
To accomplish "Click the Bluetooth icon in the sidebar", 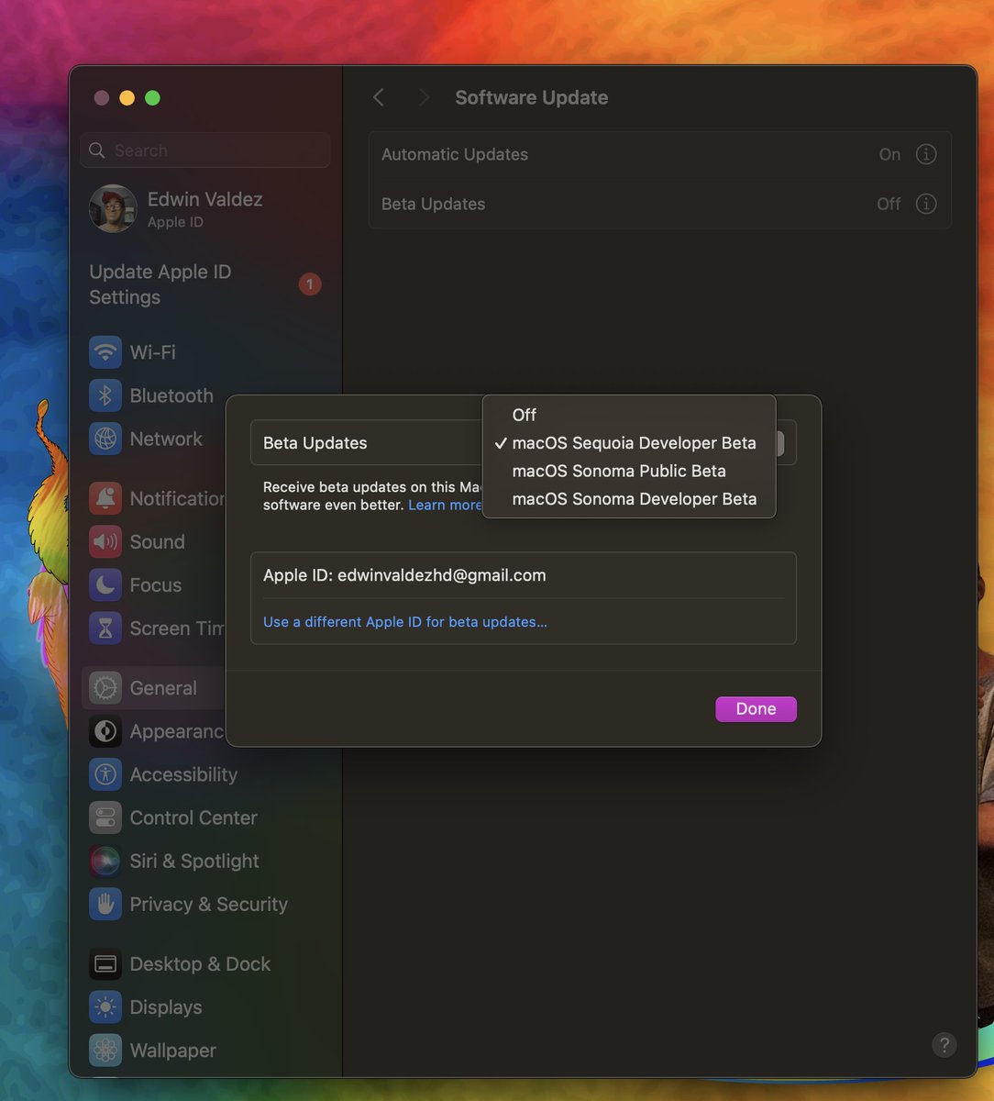I will [x=105, y=395].
